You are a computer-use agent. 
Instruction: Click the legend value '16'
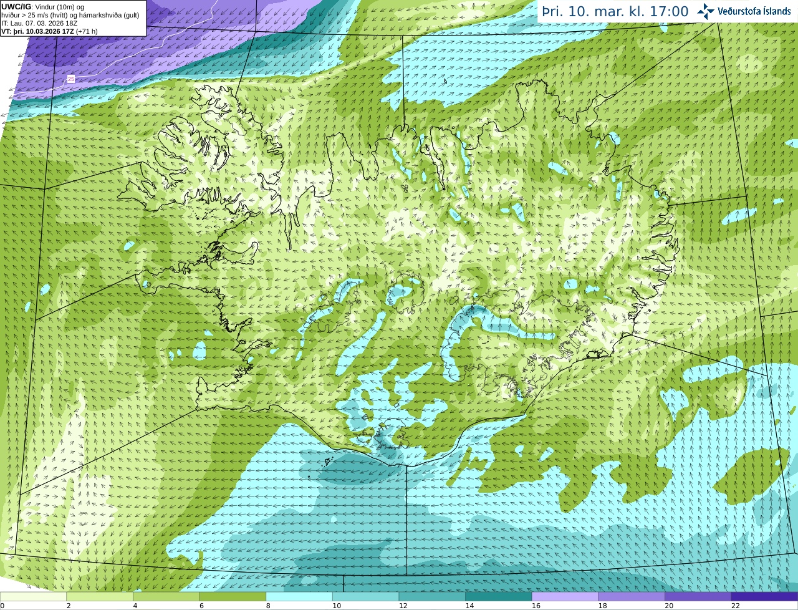click(536, 606)
